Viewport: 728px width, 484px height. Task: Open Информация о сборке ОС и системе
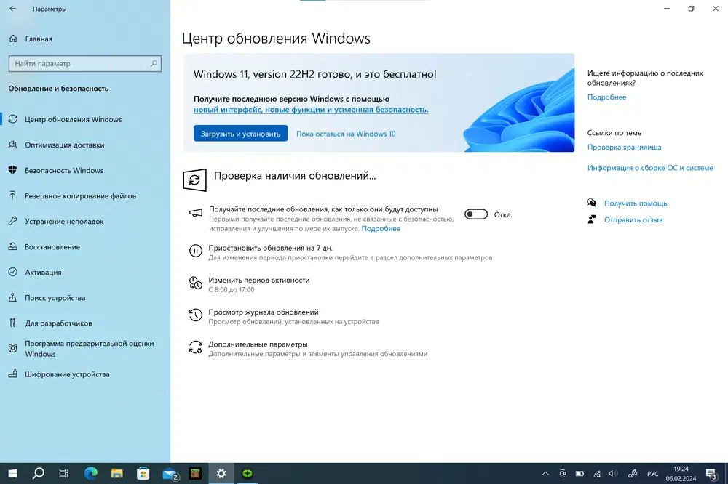point(650,168)
